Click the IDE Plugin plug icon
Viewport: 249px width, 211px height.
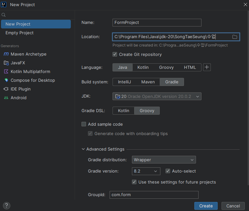[6, 89]
